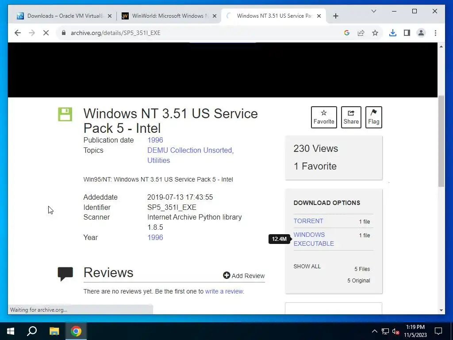Screen dimensions: 453x340
Task: Click the muted volume tray icon
Action: tap(396, 331)
